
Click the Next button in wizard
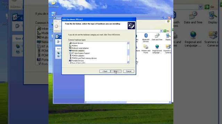pyautogui.click(x=116, y=71)
